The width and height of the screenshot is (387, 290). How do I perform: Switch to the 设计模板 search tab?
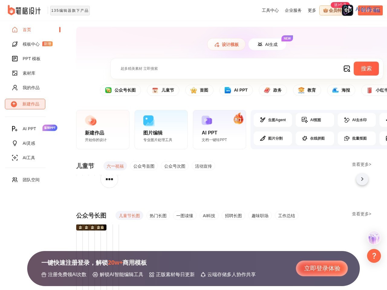coord(226,44)
